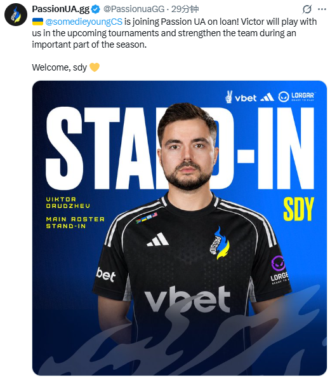The width and height of the screenshot is (330, 380).
Task: Click the large vbet sponsor on jersey
Action: (187, 299)
